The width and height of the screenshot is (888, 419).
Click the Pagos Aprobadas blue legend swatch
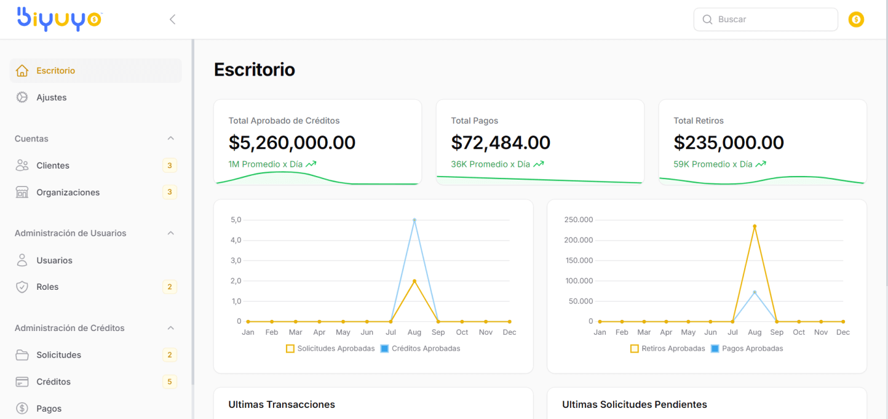pos(715,348)
